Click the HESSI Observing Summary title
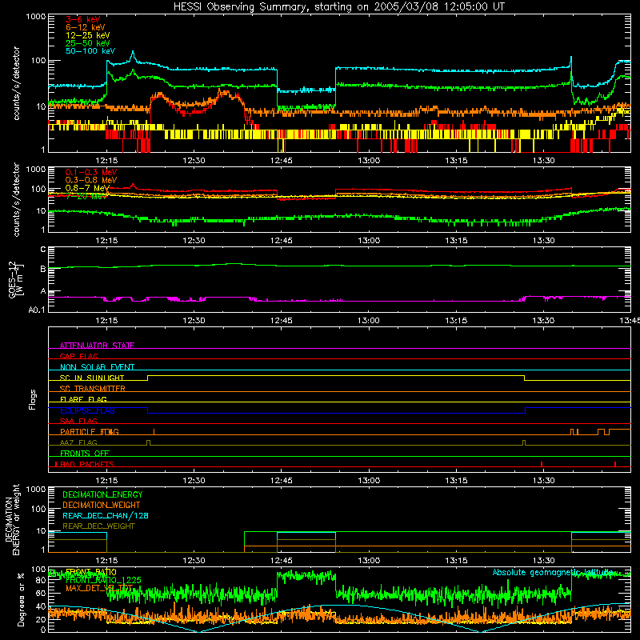This screenshot has height=640, width=640. click(338, 7)
